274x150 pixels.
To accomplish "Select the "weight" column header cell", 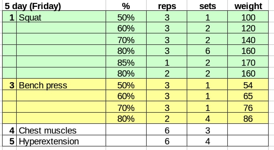I will [248, 6].
